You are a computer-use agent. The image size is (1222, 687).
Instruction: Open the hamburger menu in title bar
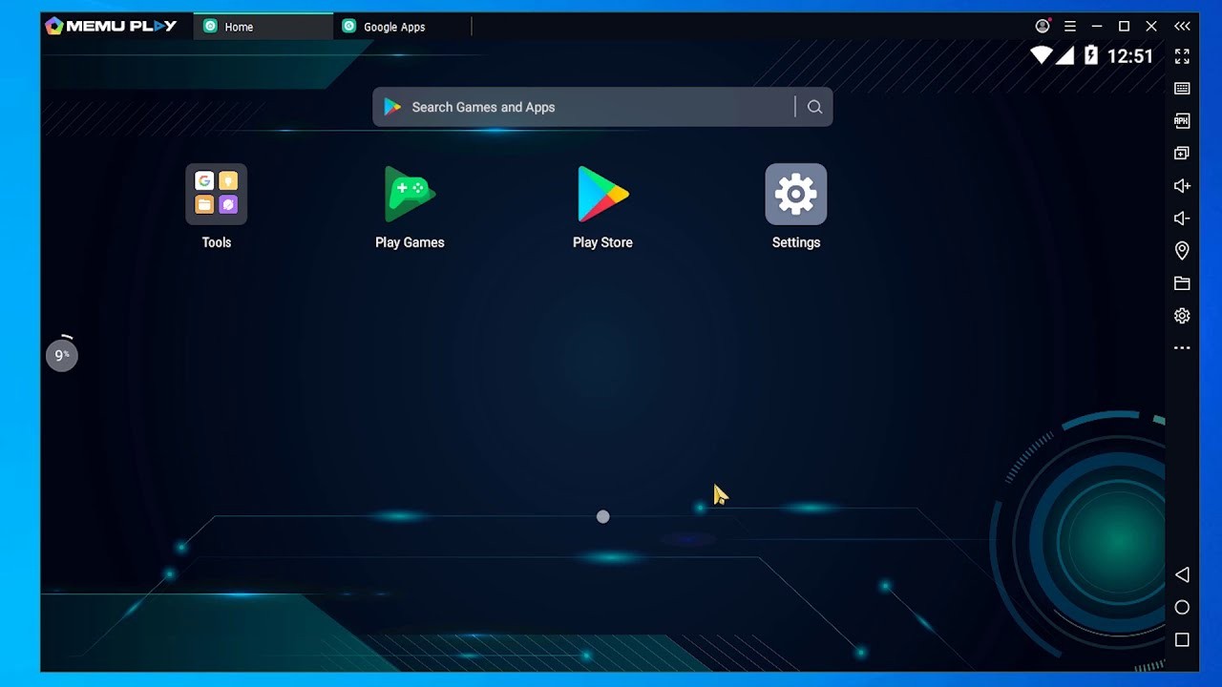coord(1070,27)
